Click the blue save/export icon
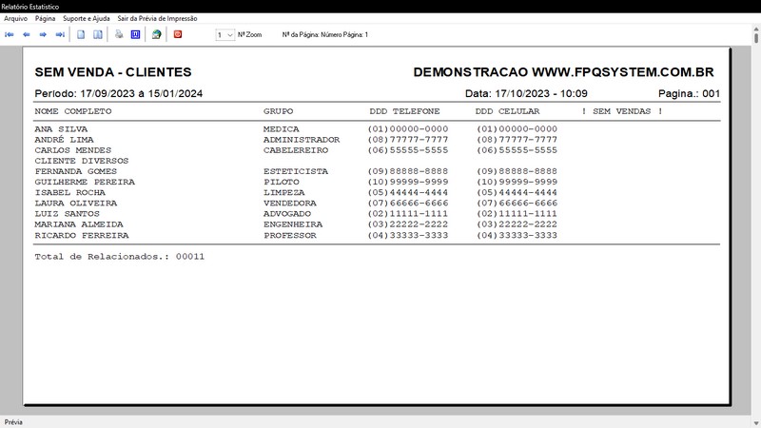 pyautogui.click(x=135, y=34)
